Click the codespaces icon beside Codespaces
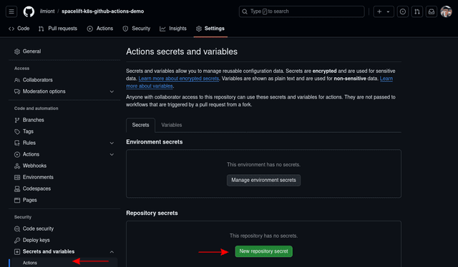Image resolution: width=458 pixels, height=267 pixels. (x=17, y=189)
